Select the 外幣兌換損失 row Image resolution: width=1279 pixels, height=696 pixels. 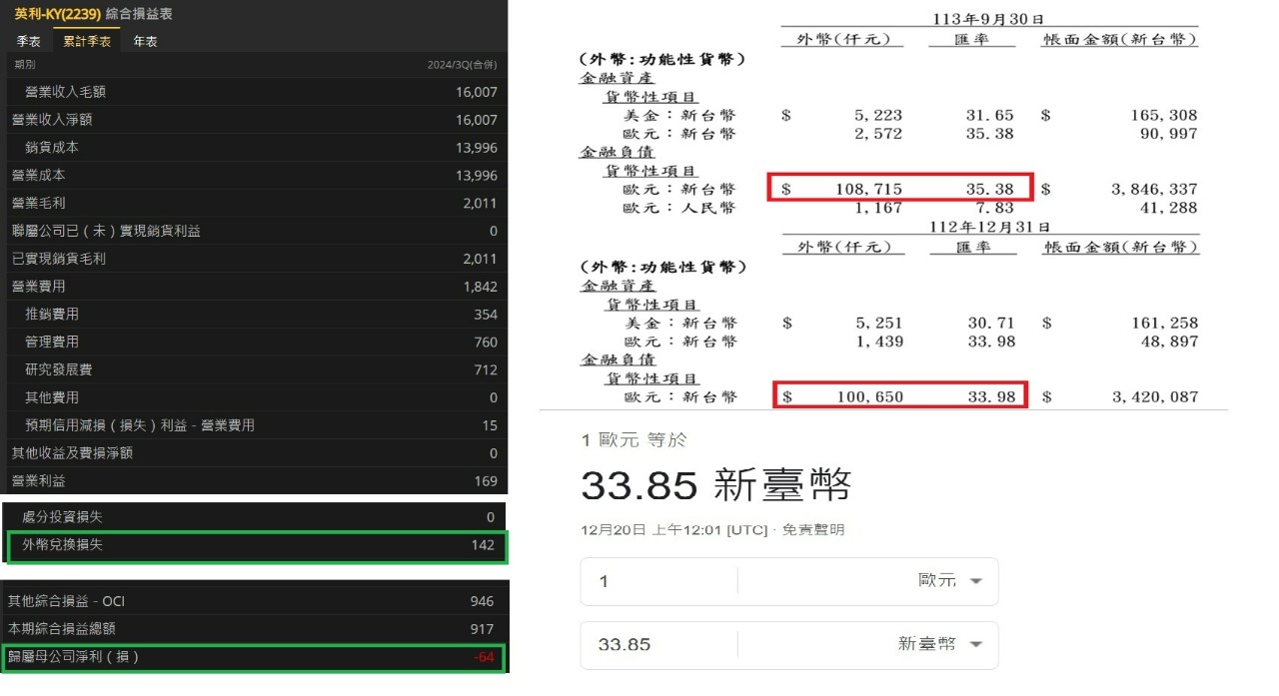coord(254,545)
